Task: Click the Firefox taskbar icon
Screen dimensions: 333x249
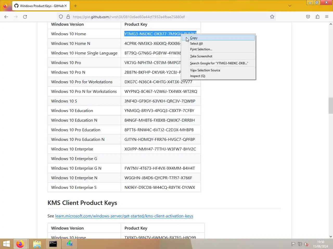Action: click(20, 244)
